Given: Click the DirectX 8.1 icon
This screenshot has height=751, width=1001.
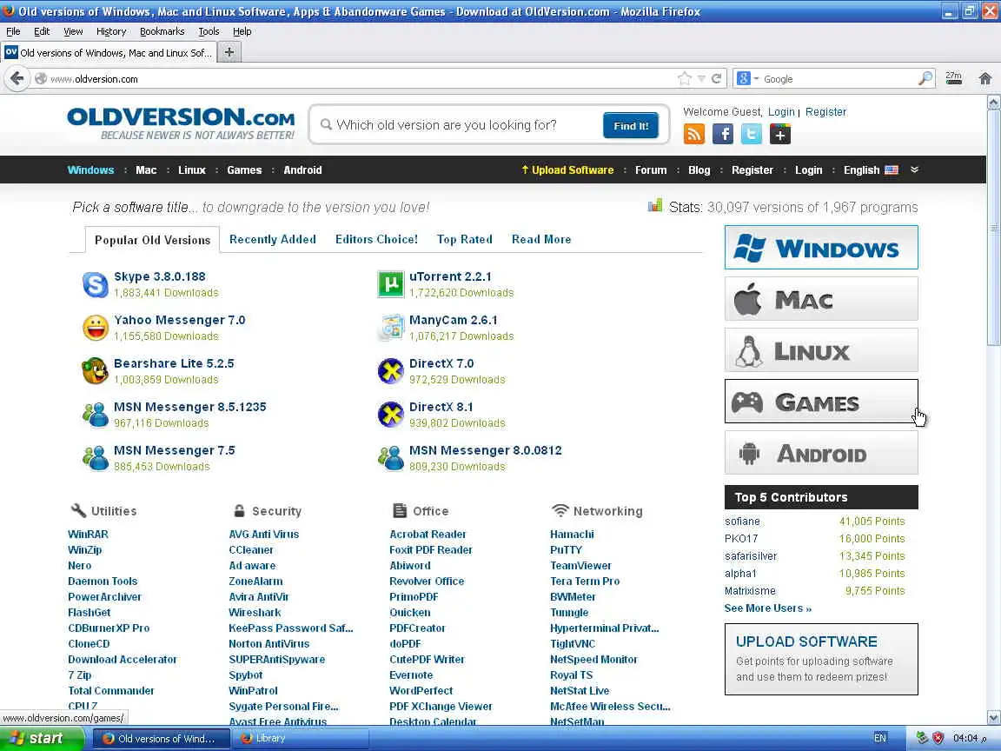Looking at the screenshot, I should 391,415.
